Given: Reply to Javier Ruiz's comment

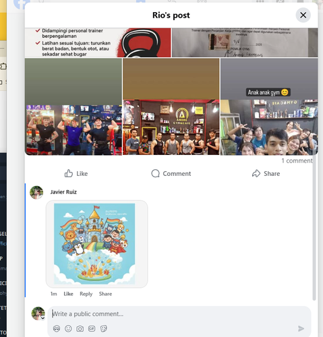Looking at the screenshot, I should [x=86, y=294].
